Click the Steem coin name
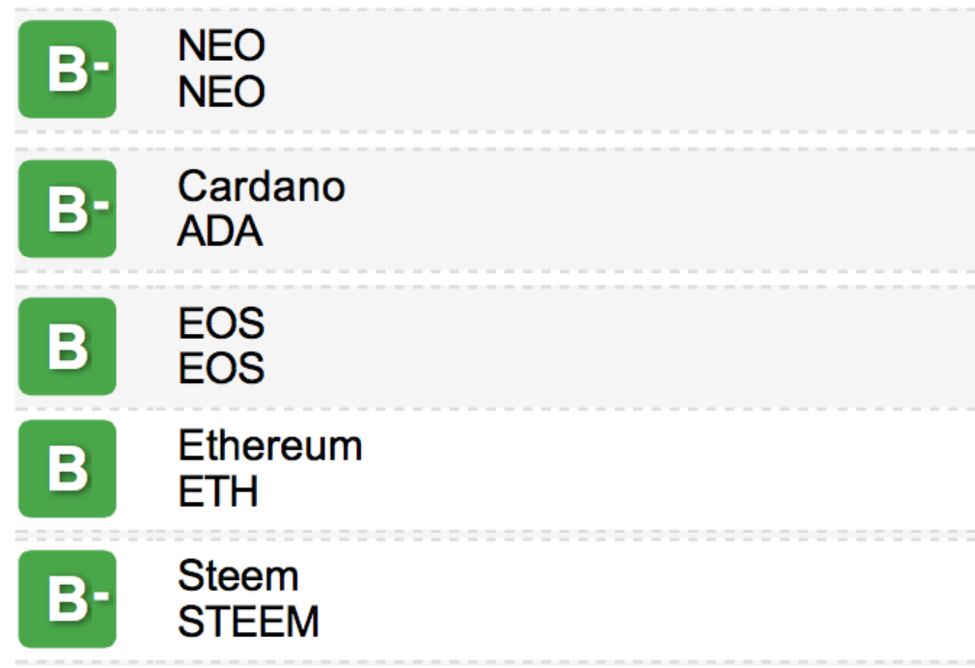 (x=237, y=576)
